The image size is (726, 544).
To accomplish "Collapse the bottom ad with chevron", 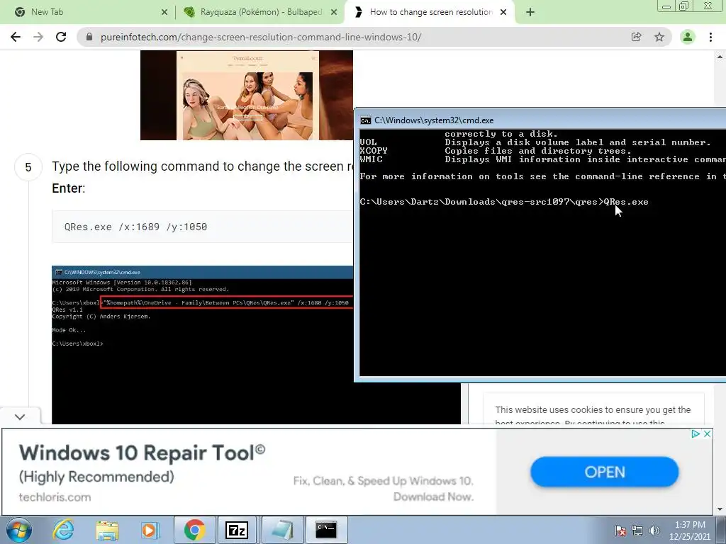I will (20, 416).
